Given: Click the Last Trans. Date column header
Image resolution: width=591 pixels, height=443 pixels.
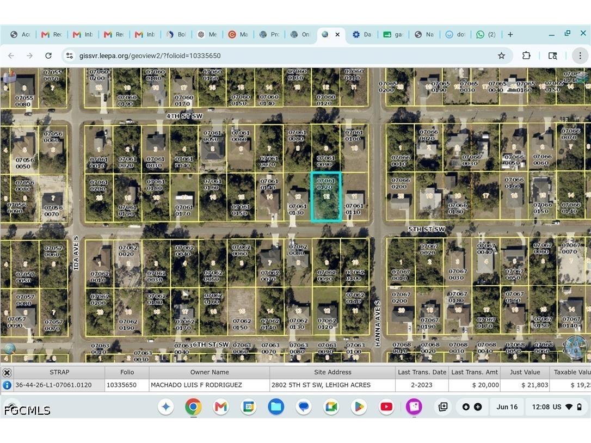Looking at the screenshot, I should (422, 372).
